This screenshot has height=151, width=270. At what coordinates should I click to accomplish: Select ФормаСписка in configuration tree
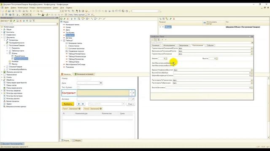[20, 56]
